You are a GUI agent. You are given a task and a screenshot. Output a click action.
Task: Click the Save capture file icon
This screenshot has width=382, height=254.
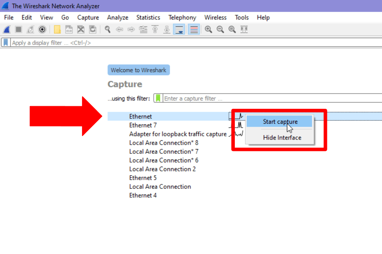69,30
